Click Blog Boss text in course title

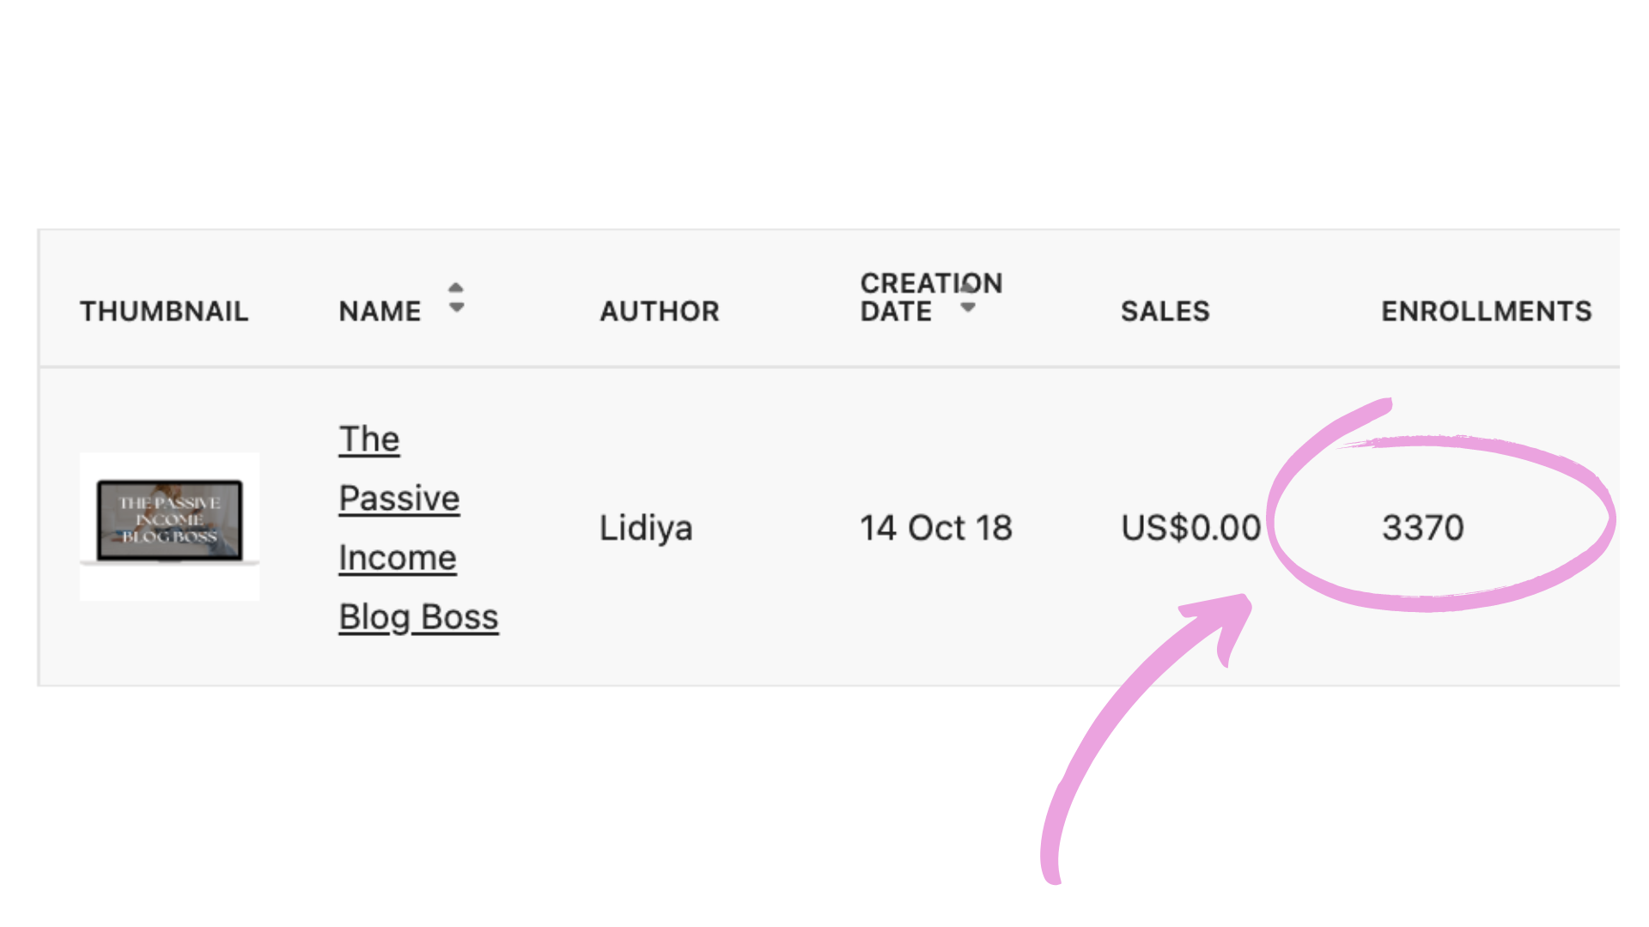click(418, 616)
